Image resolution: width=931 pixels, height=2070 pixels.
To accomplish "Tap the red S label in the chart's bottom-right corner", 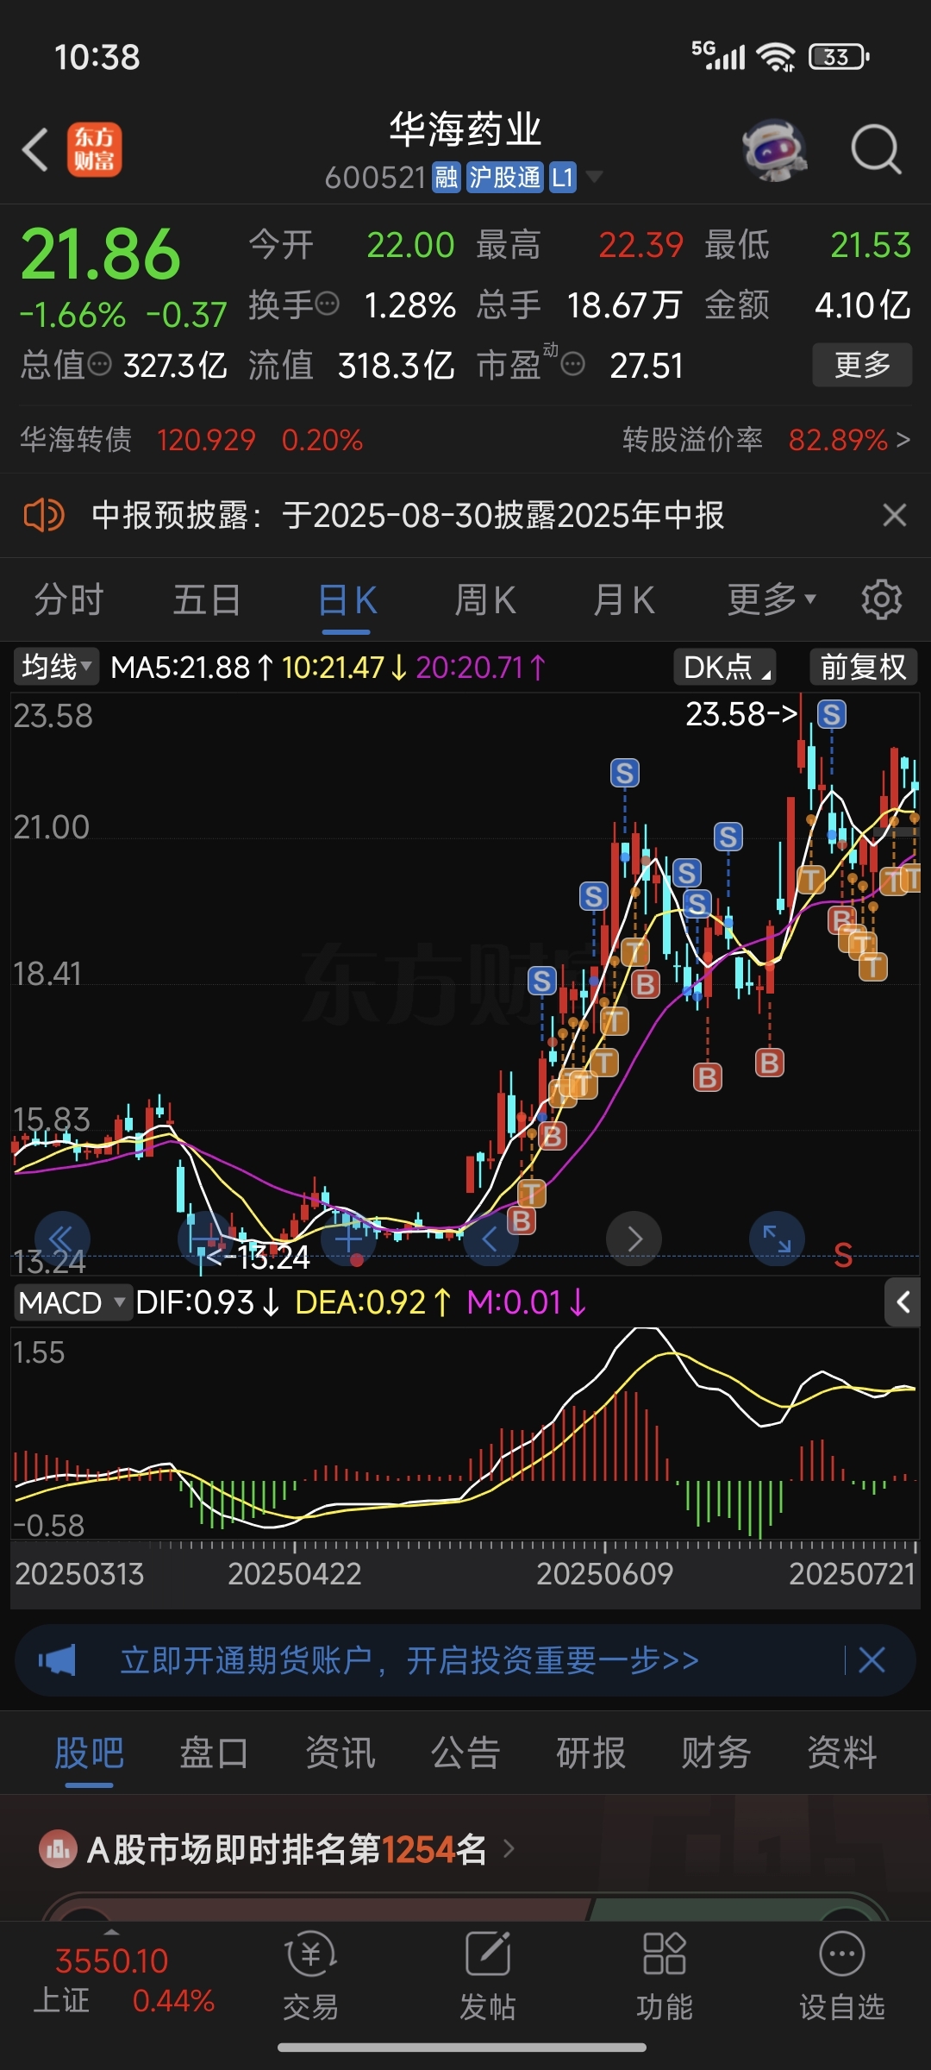I will 844,1255.
